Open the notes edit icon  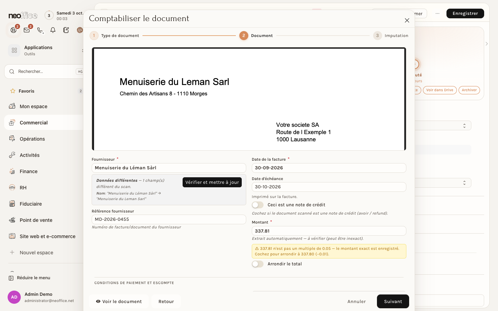(66, 30)
